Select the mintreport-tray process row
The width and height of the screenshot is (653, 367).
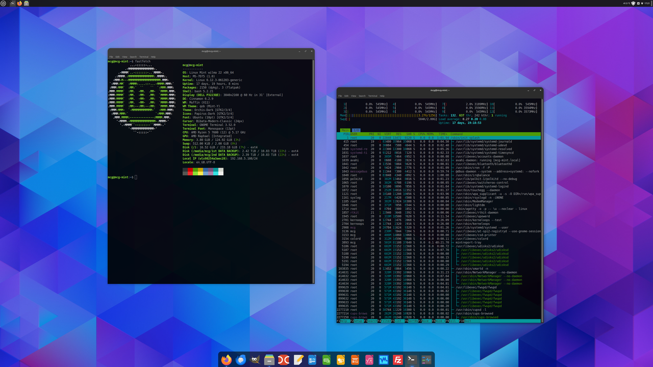pos(440,243)
